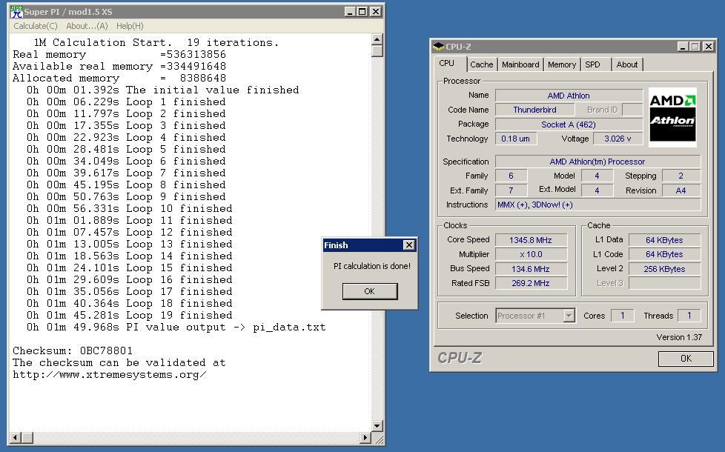Click OK button in CPU-Z window
725x452 pixels.
tap(686, 358)
